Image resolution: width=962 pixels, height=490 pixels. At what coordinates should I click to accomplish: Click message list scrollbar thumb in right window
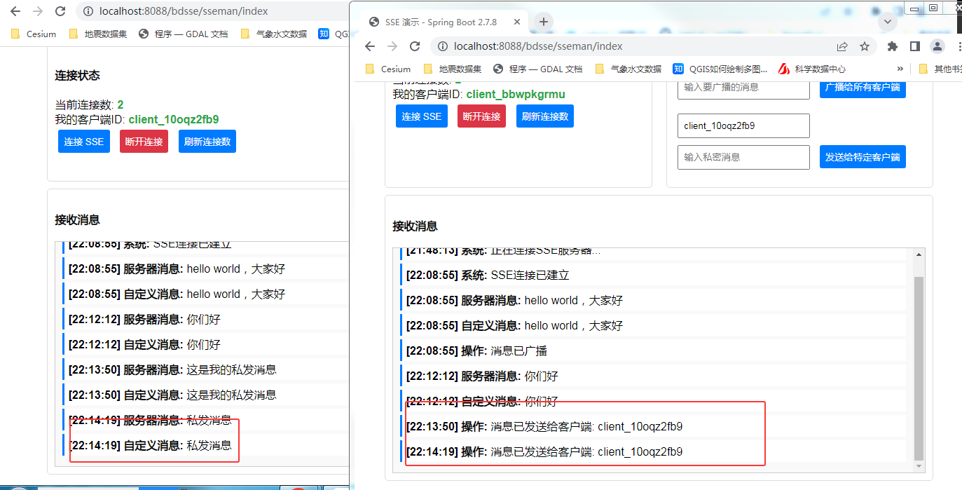click(919, 368)
